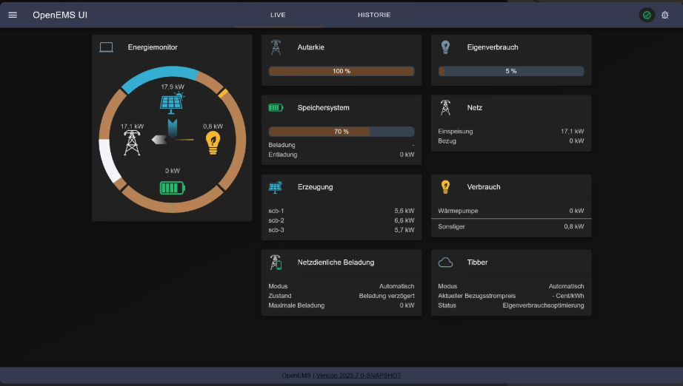Open the Verbrauch card title
The width and height of the screenshot is (683, 386).
(484, 187)
